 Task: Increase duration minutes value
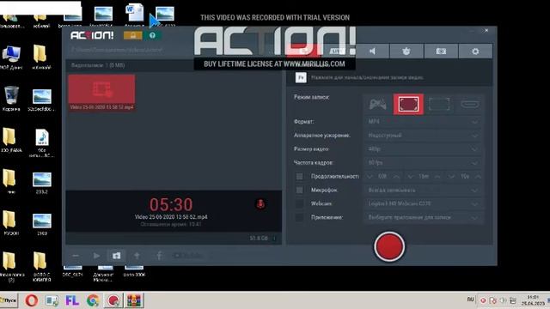[437, 177]
